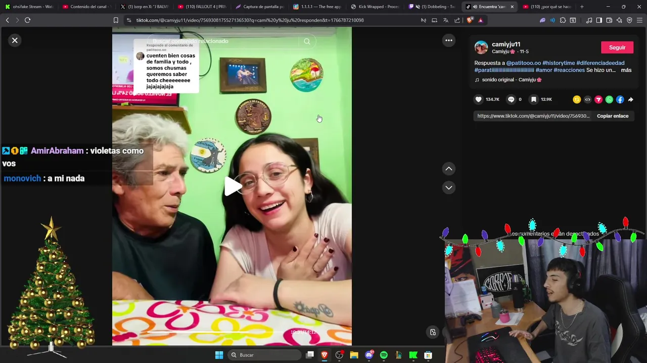Open 'sonido original - Camiyju' sound link
647x363 pixels.
(512, 80)
